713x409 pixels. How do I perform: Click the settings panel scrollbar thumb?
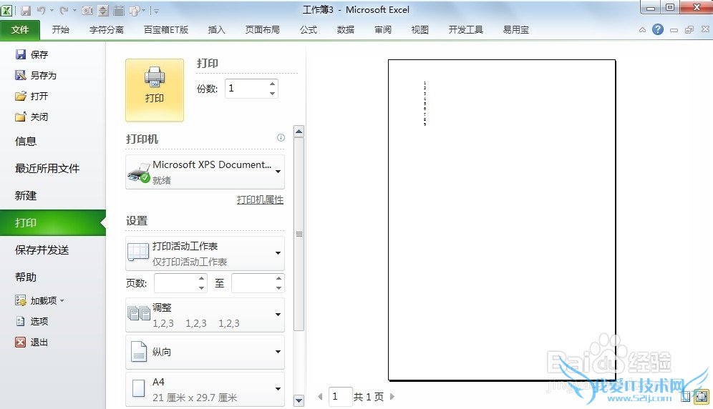299,235
